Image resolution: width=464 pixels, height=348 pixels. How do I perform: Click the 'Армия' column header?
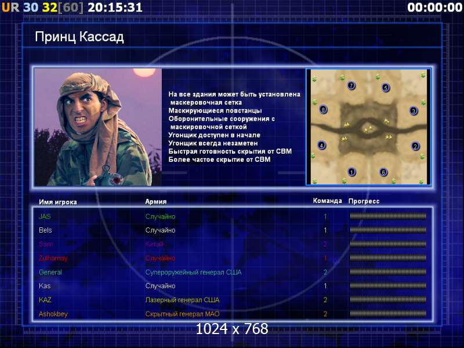pyautogui.click(x=156, y=201)
